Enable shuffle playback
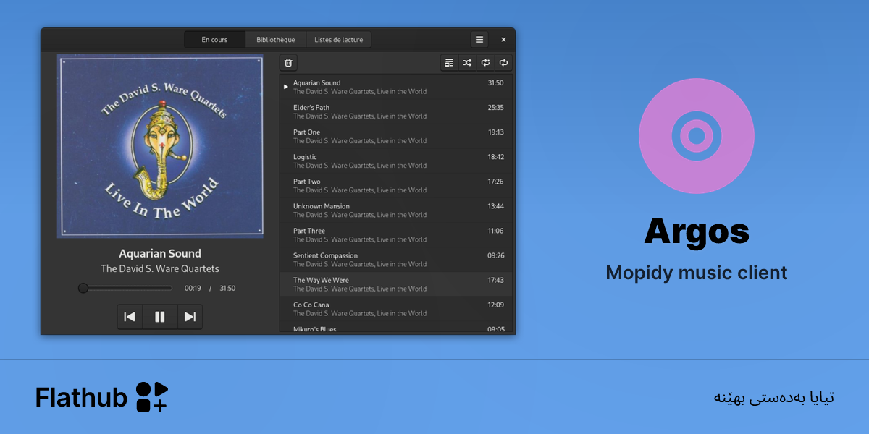The height and width of the screenshot is (434, 869). pyautogui.click(x=467, y=63)
